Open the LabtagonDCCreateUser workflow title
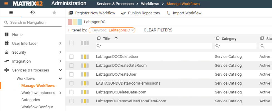This screenshot has height=111, width=272. point(116,75)
